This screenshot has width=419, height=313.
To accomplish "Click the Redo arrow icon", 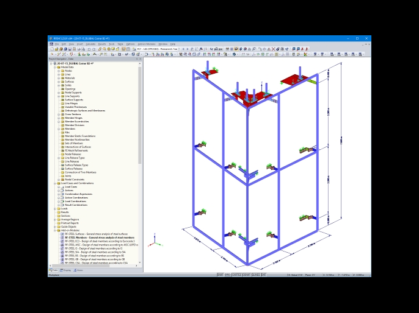I will click(94, 49).
